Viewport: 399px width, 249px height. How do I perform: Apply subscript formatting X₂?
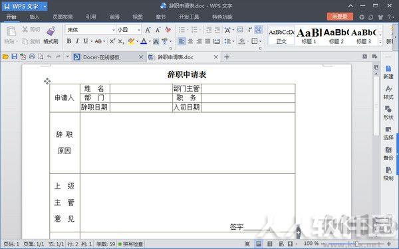pyautogui.click(x=121, y=41)
